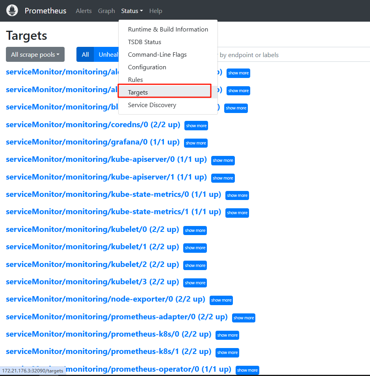This screenshot has height=376, width=370.
Task: Open prometheus-k8s/1 scrape pool link
Action: (108, 351)
